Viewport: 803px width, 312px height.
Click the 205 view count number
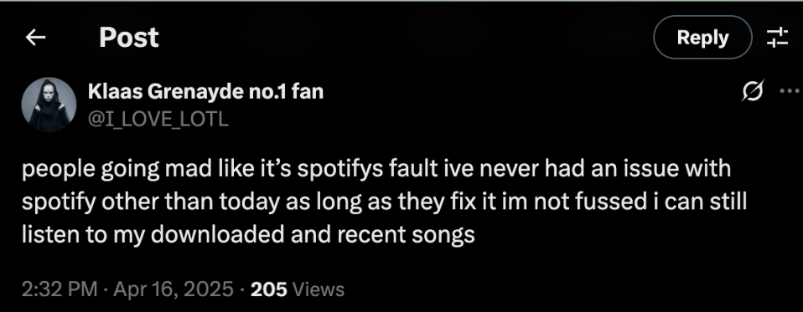269,289
